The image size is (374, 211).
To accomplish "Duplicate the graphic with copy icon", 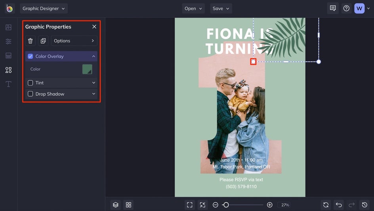I will click(x=43, y=41).
